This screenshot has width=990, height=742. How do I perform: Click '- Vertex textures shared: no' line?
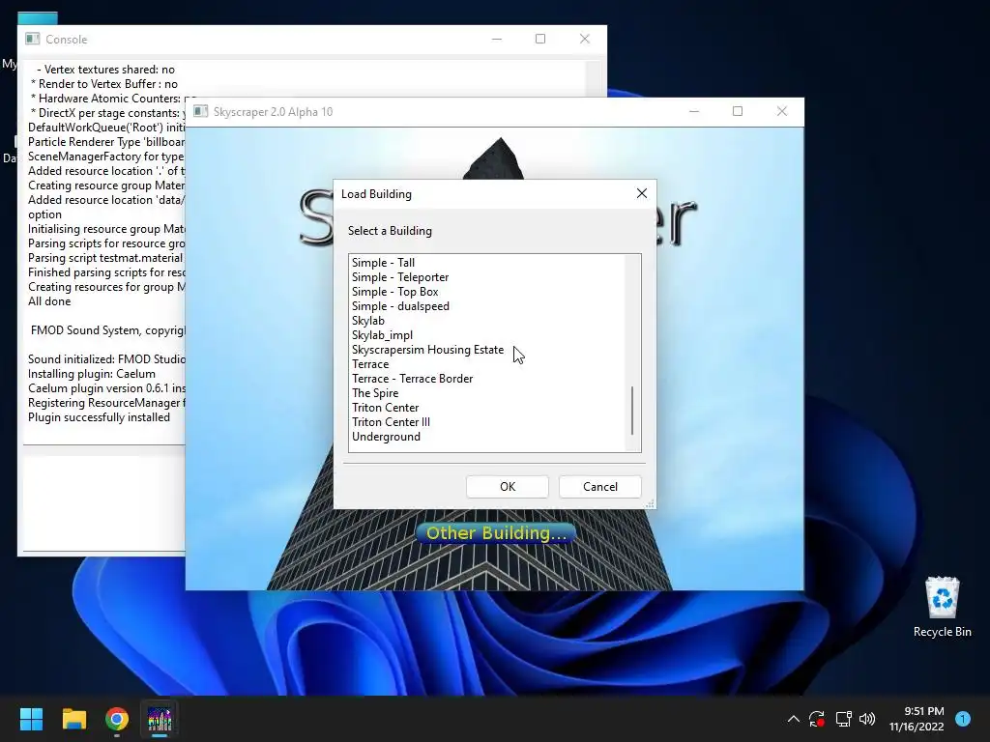105,70
